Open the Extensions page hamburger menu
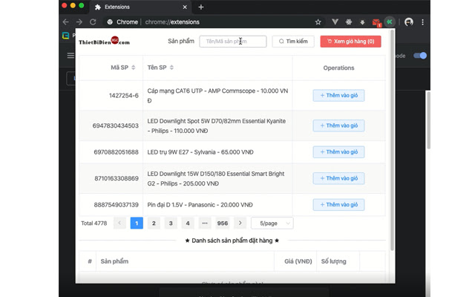 [71, 56]
